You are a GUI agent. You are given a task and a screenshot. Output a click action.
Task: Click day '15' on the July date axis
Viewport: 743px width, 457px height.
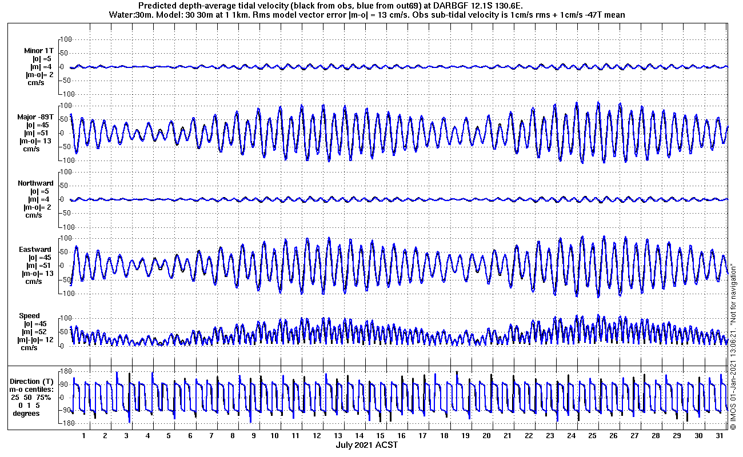380,435
